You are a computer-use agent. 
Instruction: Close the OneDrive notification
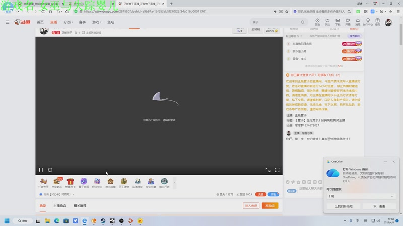[394, 161]
